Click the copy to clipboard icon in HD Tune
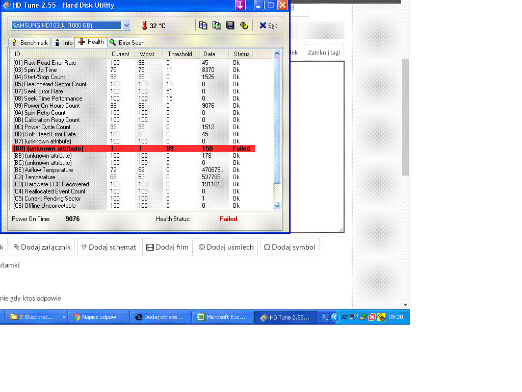This screenshot has width=522, height=392. pyautogui.click(x=203, y=26)
